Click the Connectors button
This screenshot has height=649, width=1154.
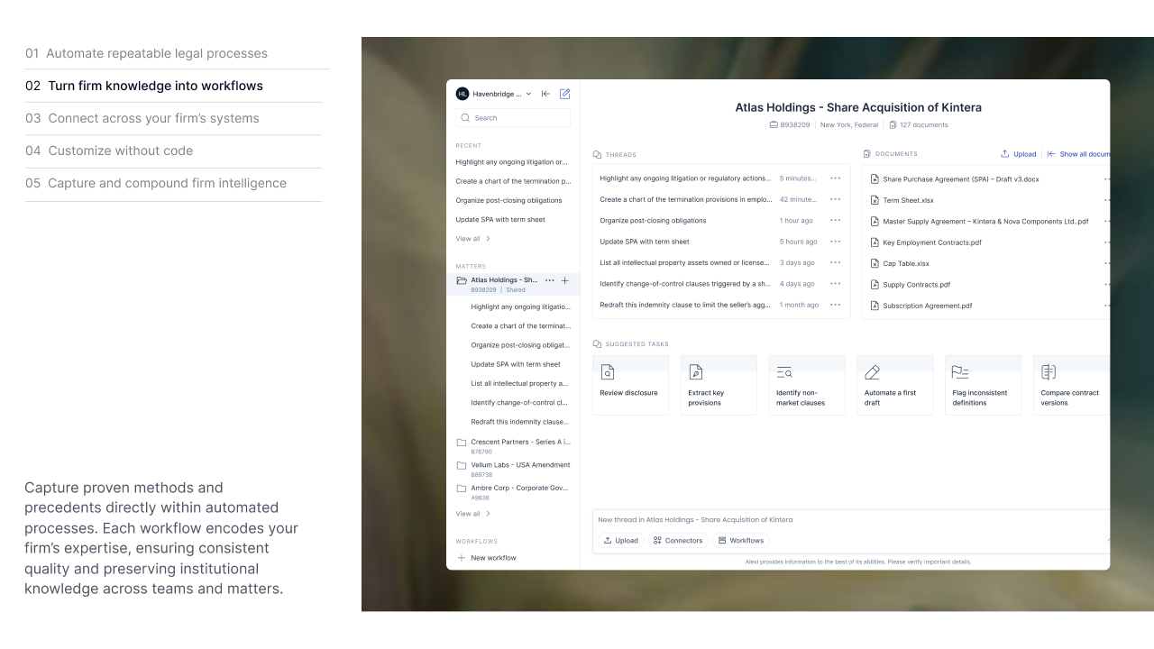677,541
